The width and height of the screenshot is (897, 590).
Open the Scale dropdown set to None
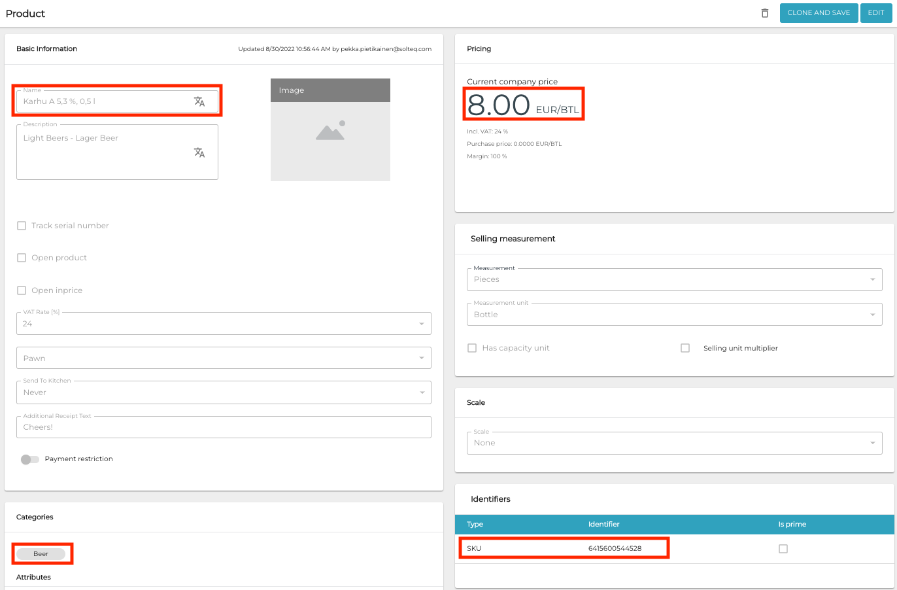pyautogui.click(x=674, y=443)
